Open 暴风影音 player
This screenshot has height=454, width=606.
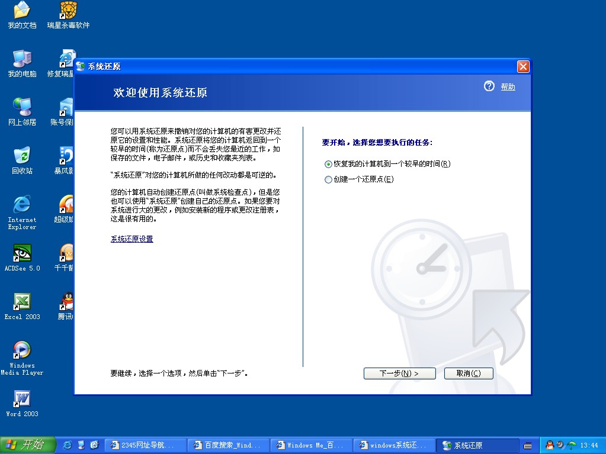tap(65, 156)
